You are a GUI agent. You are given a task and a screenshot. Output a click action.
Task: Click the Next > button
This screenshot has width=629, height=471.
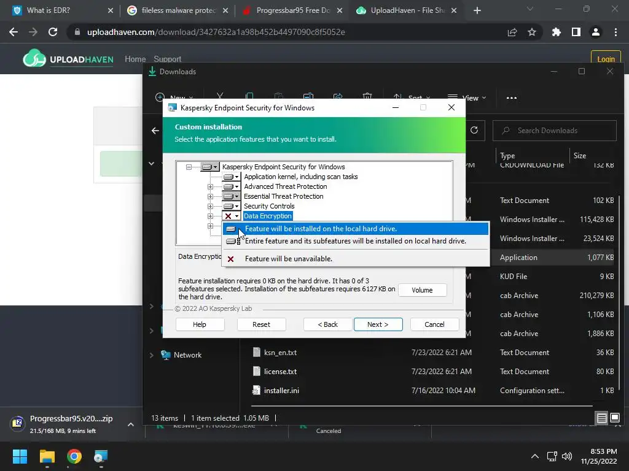378,324
